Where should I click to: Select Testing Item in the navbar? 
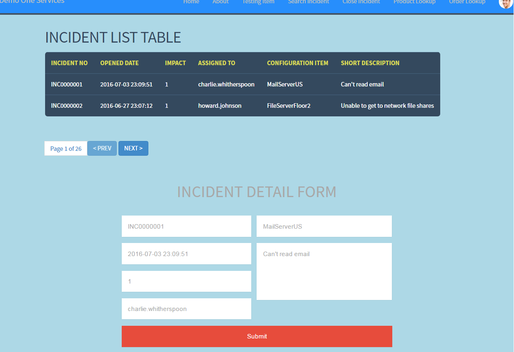(x=258, y=2)
